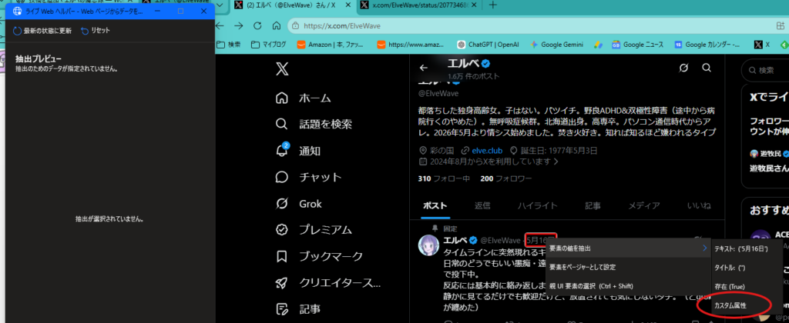The image size is (789, 323).
Task: Open ChatGPT | OpenAI bookmark
Action: [488, 44]
